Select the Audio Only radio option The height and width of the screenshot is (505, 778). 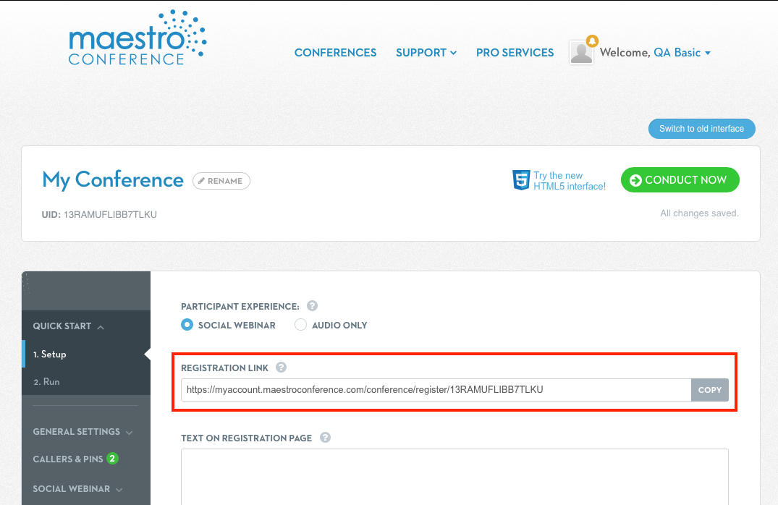point(300,324)
